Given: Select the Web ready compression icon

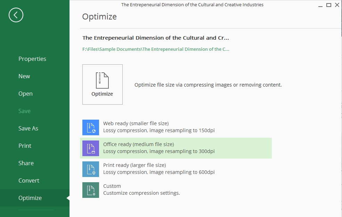Looking at the screenshot, I should tap(90, 127).
